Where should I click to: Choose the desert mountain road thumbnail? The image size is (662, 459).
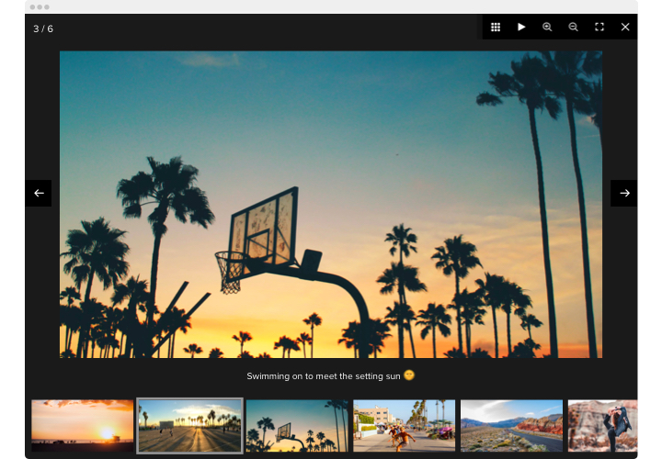point(511,425)
